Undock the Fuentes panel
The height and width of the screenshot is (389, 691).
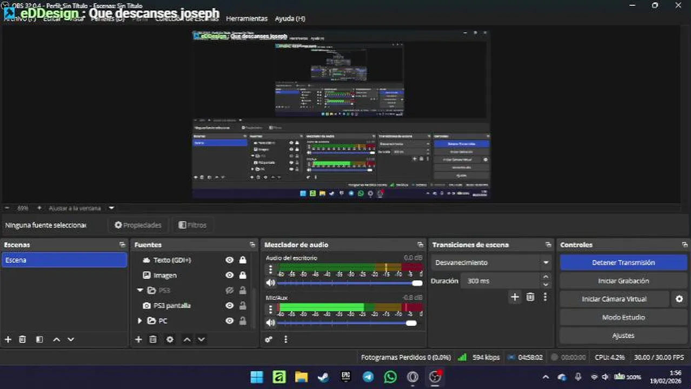point(253,245)
